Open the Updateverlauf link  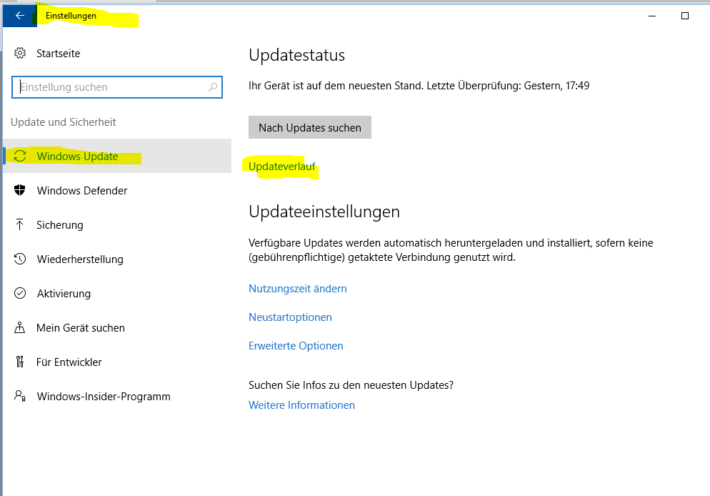tap(282, 167)
